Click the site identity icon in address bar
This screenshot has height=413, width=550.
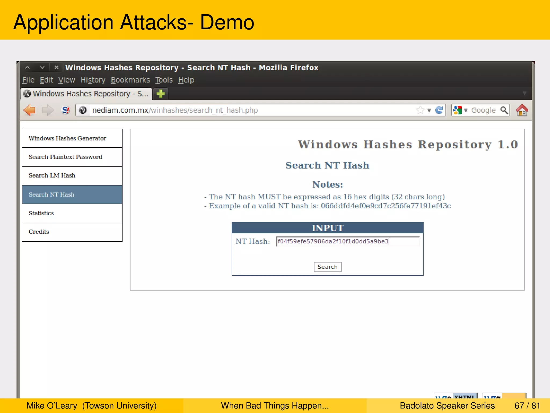pos(83,110)
